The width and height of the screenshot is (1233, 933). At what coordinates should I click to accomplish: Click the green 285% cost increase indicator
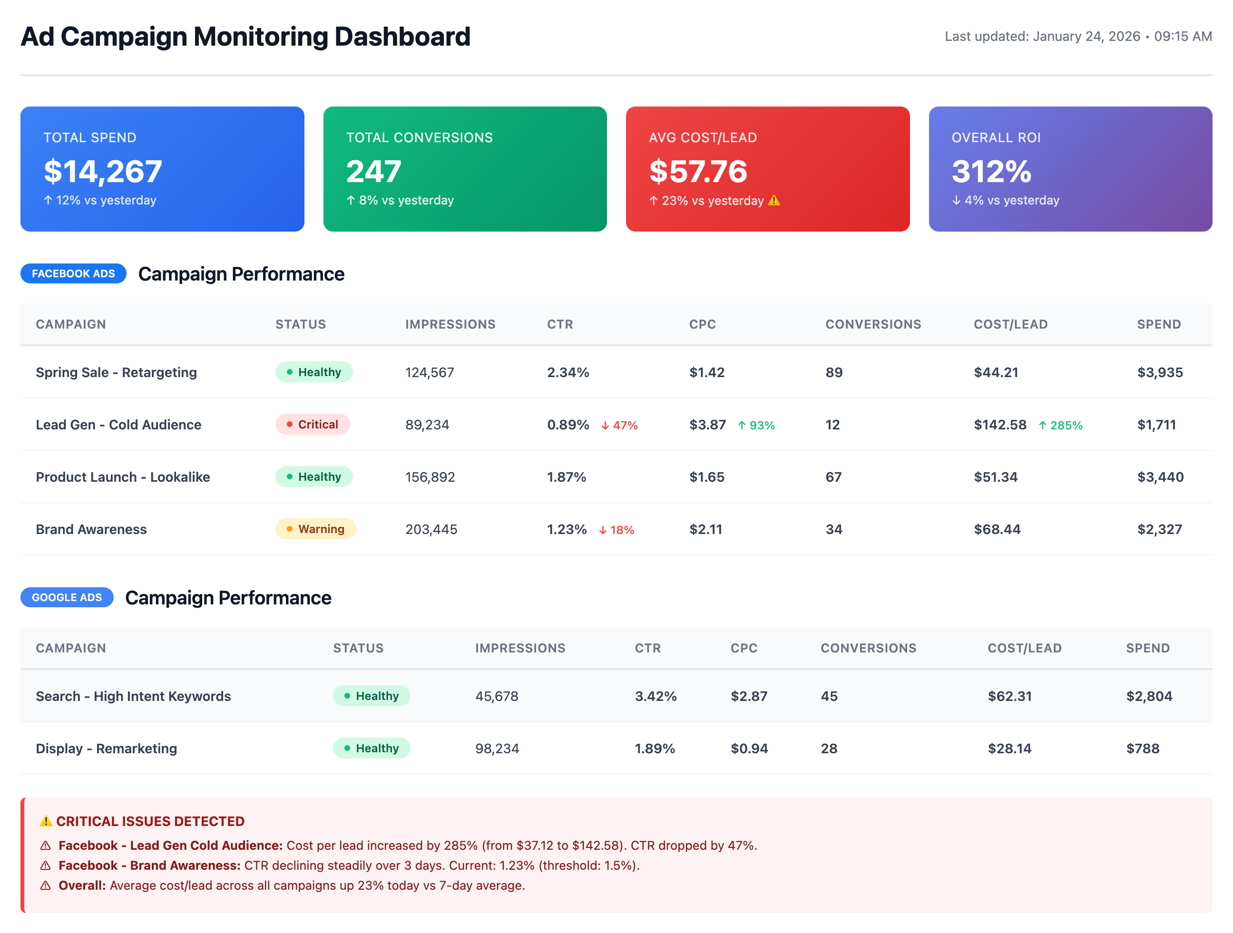click(1060, 425)
